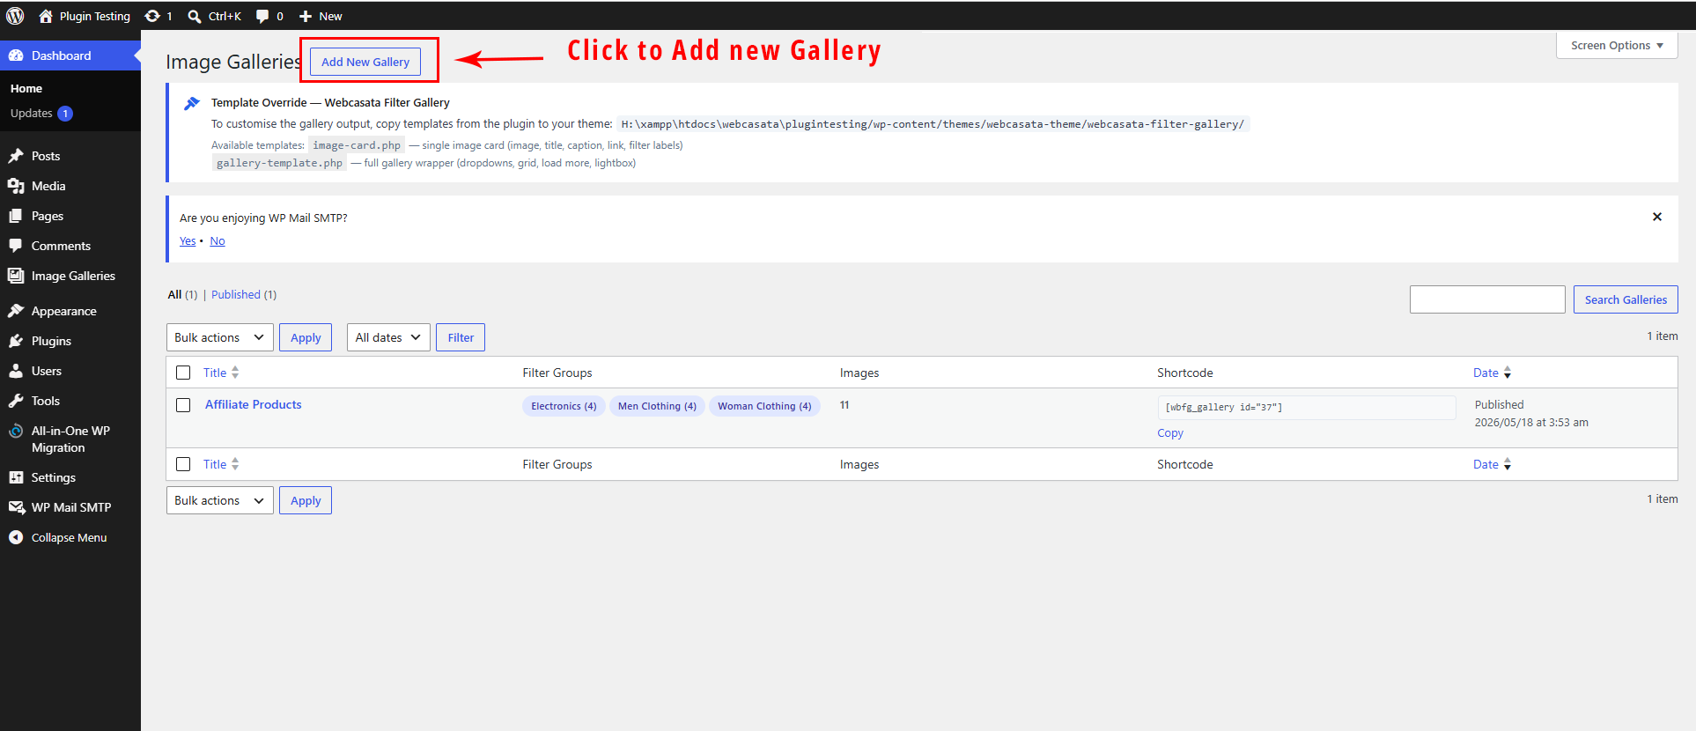
Task: Click Add New Gallery button
Action: click(x=365, y=62)
